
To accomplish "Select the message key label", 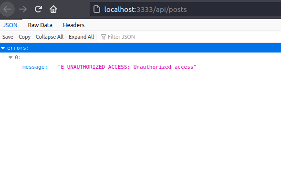I will click(35, 67).
